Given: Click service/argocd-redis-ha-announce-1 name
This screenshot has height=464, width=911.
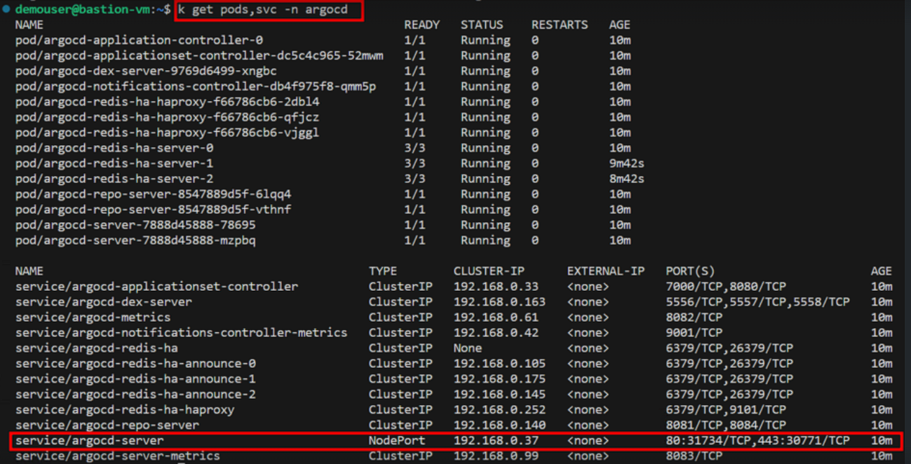Looking at the screenshot, I should [135, 378].
